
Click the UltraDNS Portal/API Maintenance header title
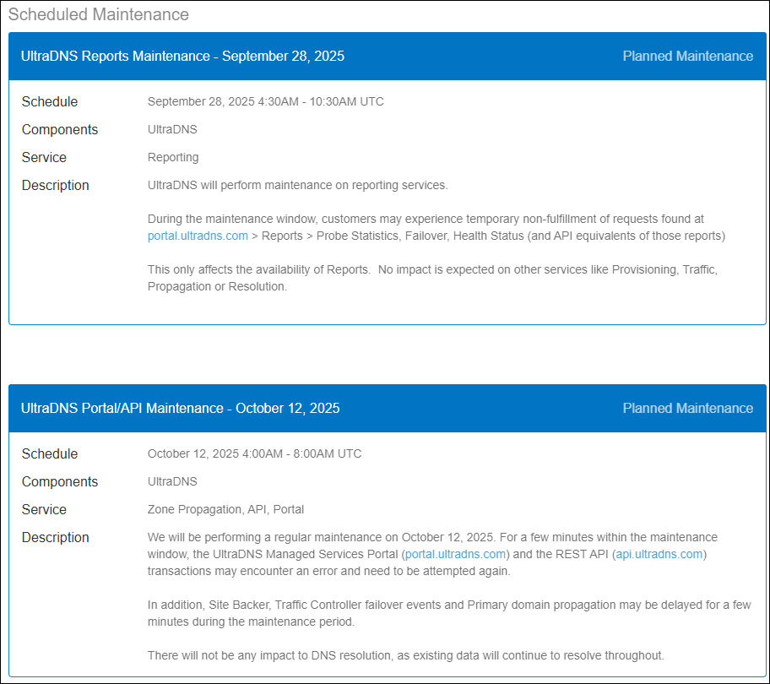coord(180,409)
